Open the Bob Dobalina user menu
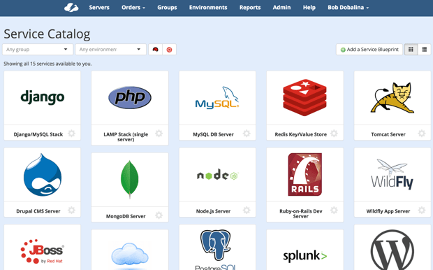Screen dimensions: 433x270 click(x=348, y=8)
